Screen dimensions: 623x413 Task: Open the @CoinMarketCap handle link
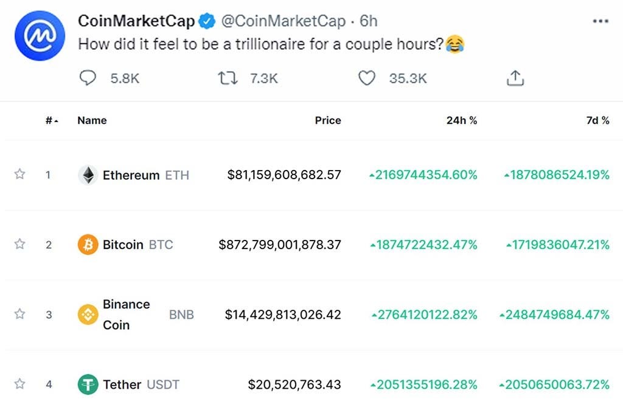284,21
